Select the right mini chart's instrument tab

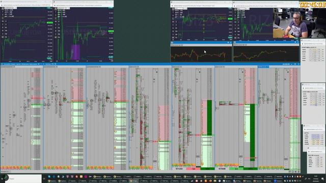239,45
